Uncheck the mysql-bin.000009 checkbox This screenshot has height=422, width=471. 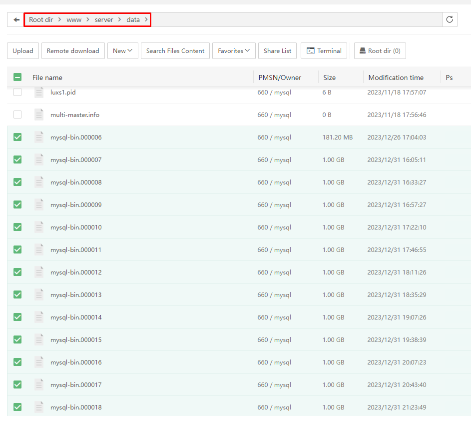pyautogui.click(x=17, y=204)
